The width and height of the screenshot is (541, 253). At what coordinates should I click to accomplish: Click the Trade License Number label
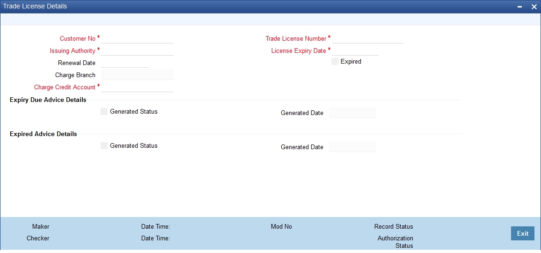(296, 39)
